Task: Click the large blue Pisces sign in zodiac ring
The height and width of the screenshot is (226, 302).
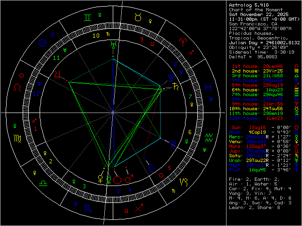Action: [x=209, y=87]
